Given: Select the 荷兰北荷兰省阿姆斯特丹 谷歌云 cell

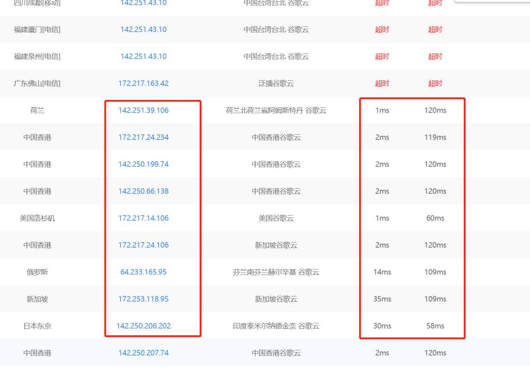Looking at the screenshot, I should coord(276,110).
